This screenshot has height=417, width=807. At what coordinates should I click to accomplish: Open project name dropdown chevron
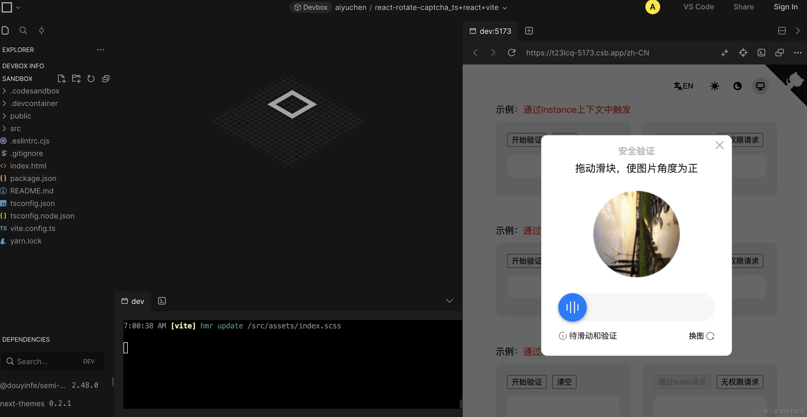point(505,8)
